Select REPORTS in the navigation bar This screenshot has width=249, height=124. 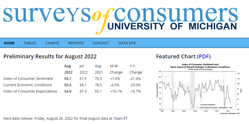pos(76,43)
